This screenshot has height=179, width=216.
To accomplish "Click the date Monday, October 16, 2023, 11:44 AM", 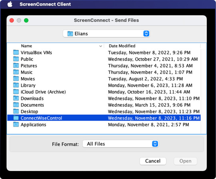I will [149, 92].
